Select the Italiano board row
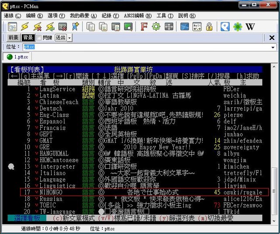Image resolution: width=280 pixels, height=234 pixels. [x=135, y=173]
